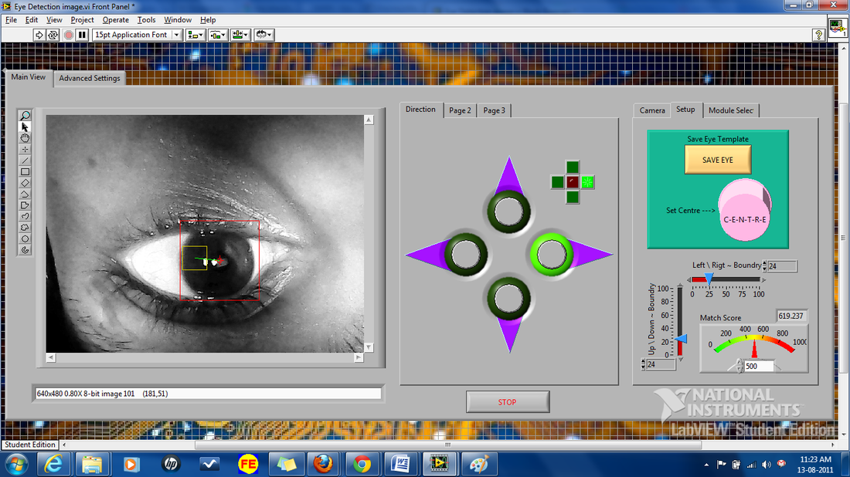Image resolution: width=850 pixels, height=477 pixels.
Task: Click the Match Score threshold field 500
Action: pos(758,367)
